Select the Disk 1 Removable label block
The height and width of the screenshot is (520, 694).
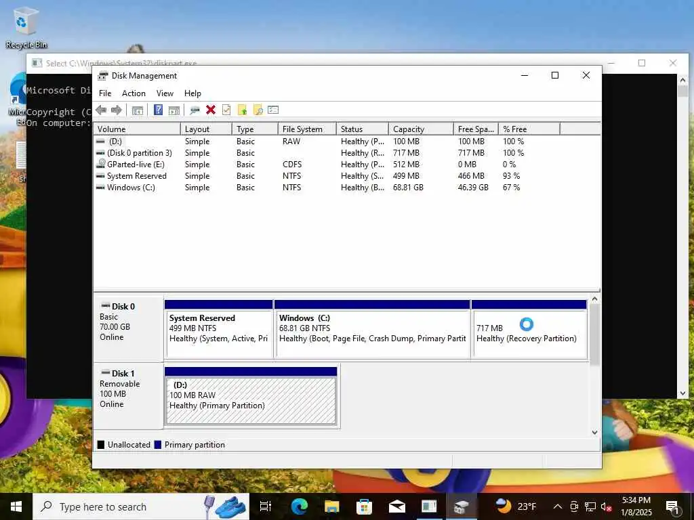(128, 396)
